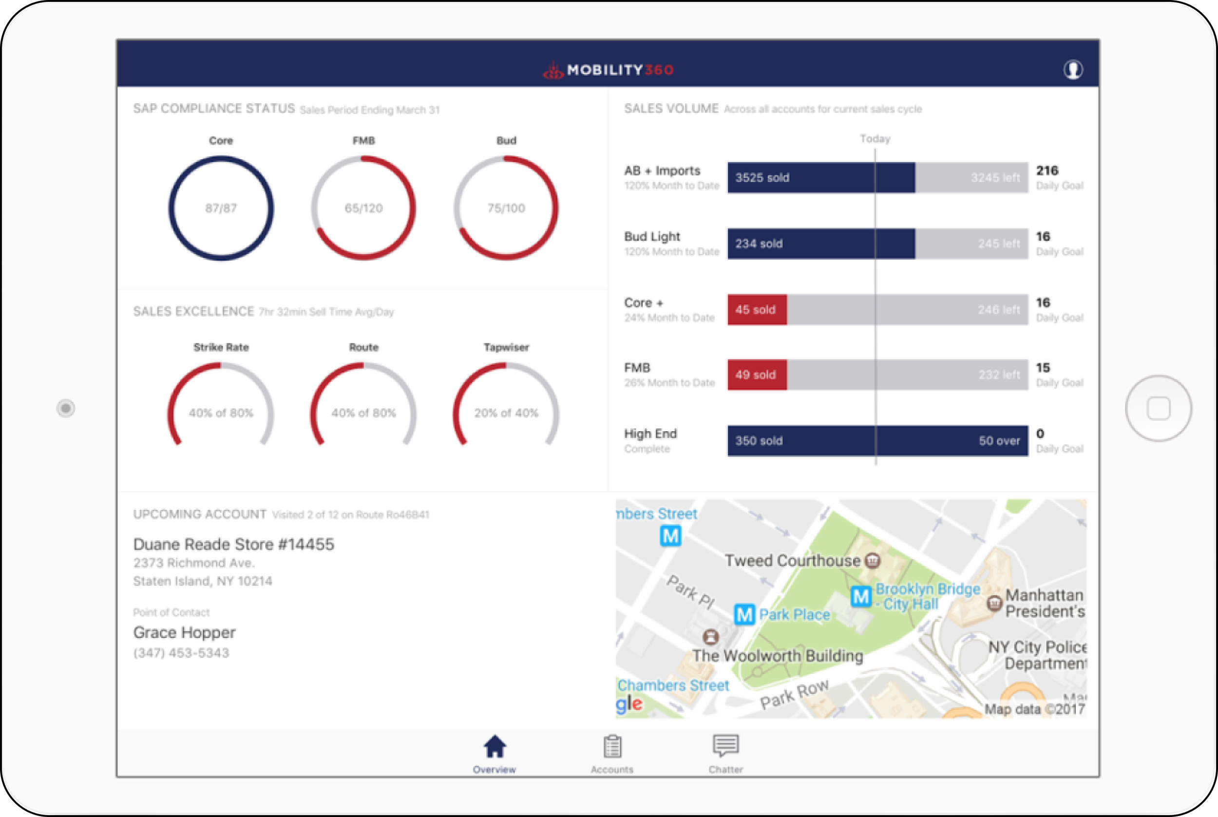Screen dimensions: 1218x817
Task: Select the Bud 75/100 compliance ring
Action: click(506, 208)
